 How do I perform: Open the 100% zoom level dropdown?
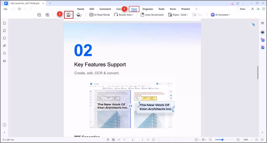coord(246,140)
